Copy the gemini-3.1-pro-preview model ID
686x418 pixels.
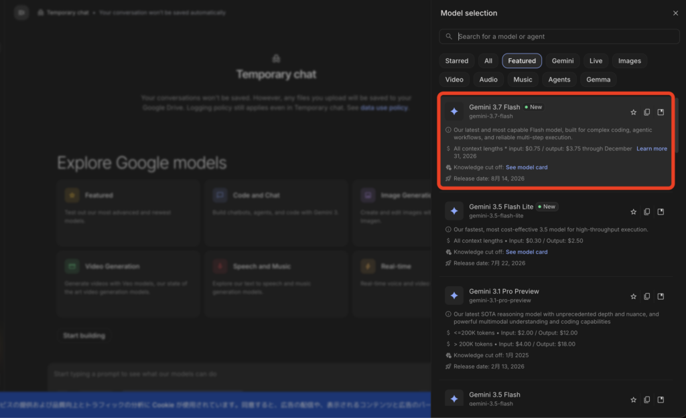[x=646, y=296]
